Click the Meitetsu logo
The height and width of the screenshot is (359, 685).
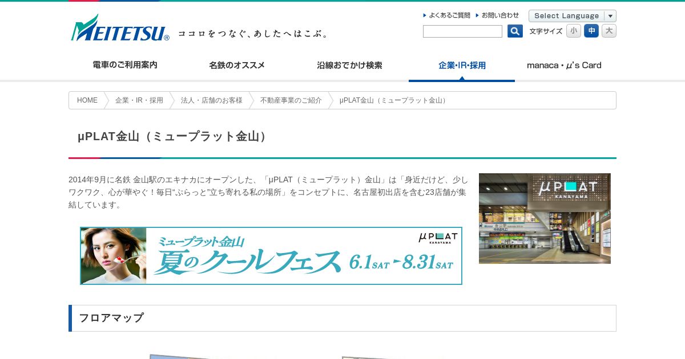click(x=120, y=28)
